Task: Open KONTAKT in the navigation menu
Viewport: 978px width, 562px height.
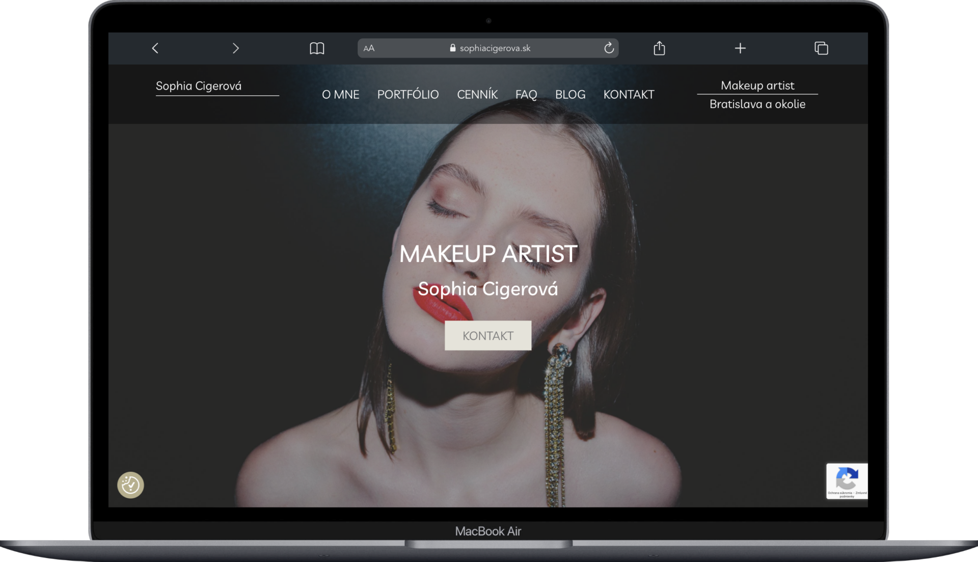Action: (629, 94)
